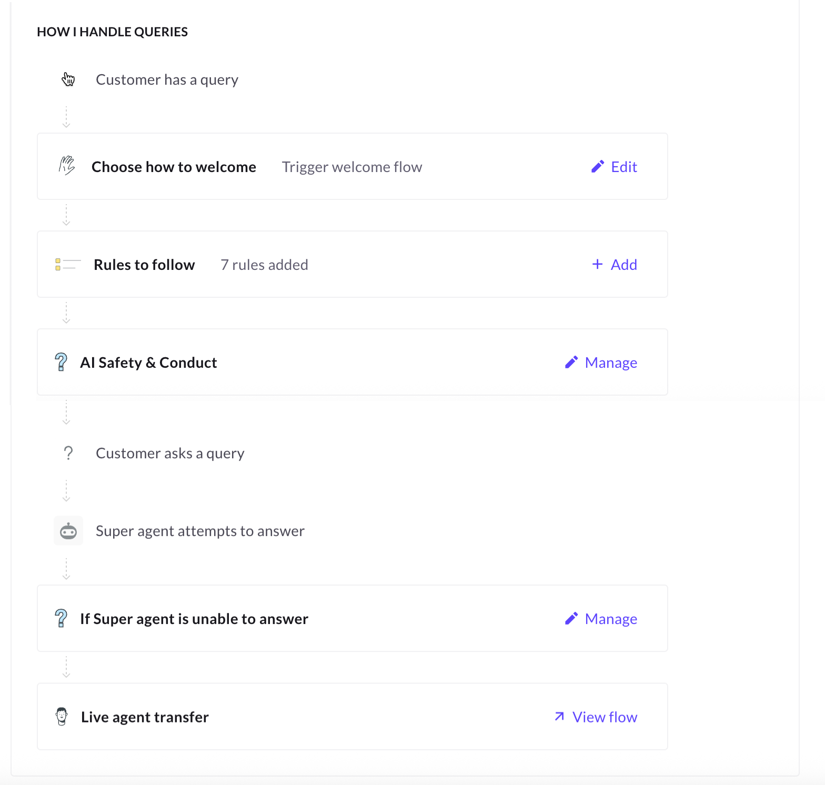Screen dimensions: 825x785
Task: Click the question mark beside Customer asks a query
Action: (68, 453)
